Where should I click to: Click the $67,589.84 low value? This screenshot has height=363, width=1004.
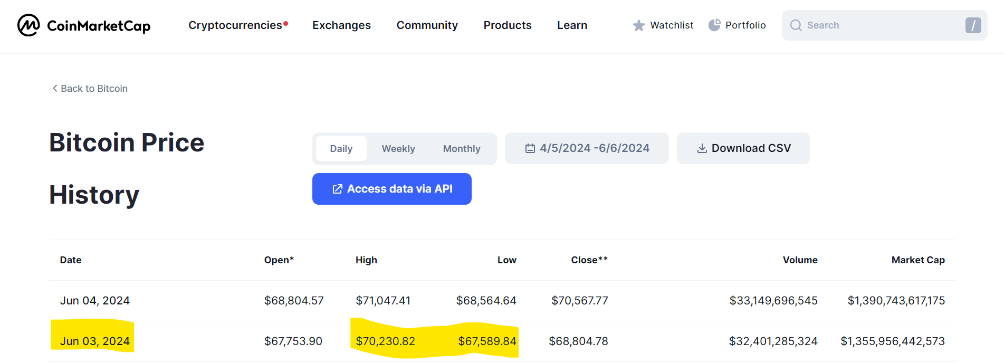(487, 341)
